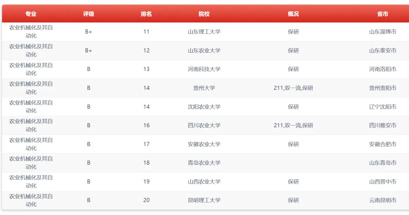Viewport: 409px width, 215px height.
Task: Select the 山西农业大学 school cell
Action: coord(204,181)
